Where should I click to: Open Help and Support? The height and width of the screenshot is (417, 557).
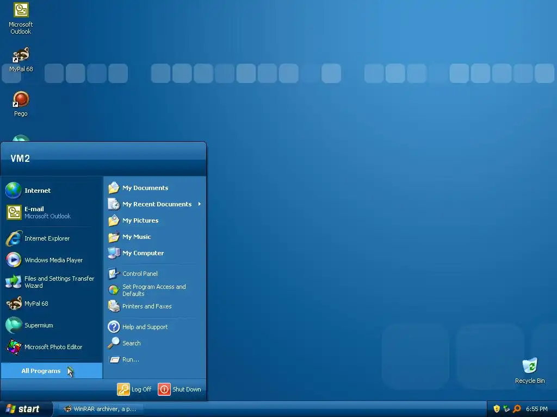(154, 326)
